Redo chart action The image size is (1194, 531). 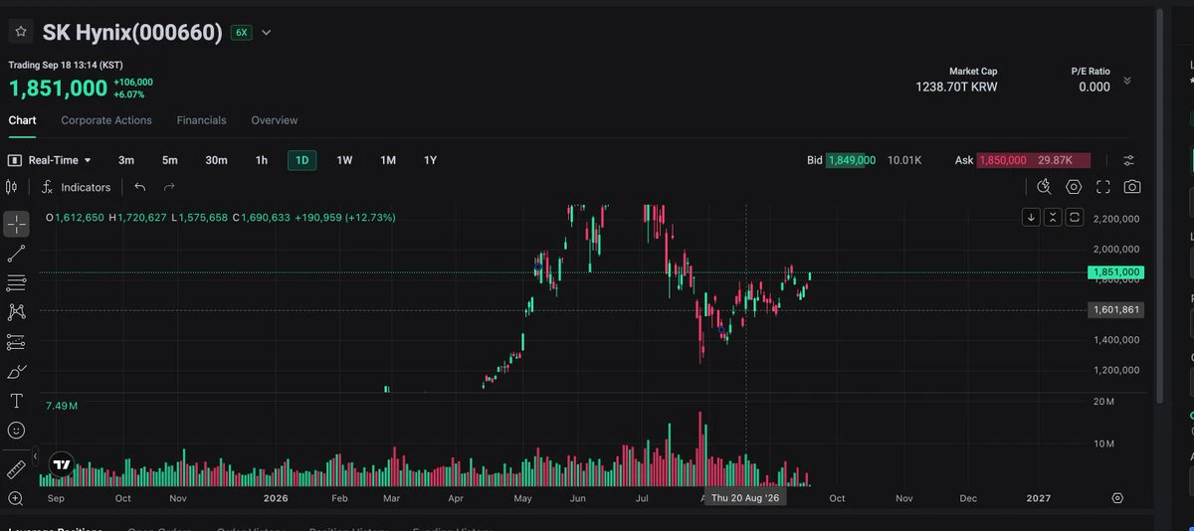tap(169, 187)
